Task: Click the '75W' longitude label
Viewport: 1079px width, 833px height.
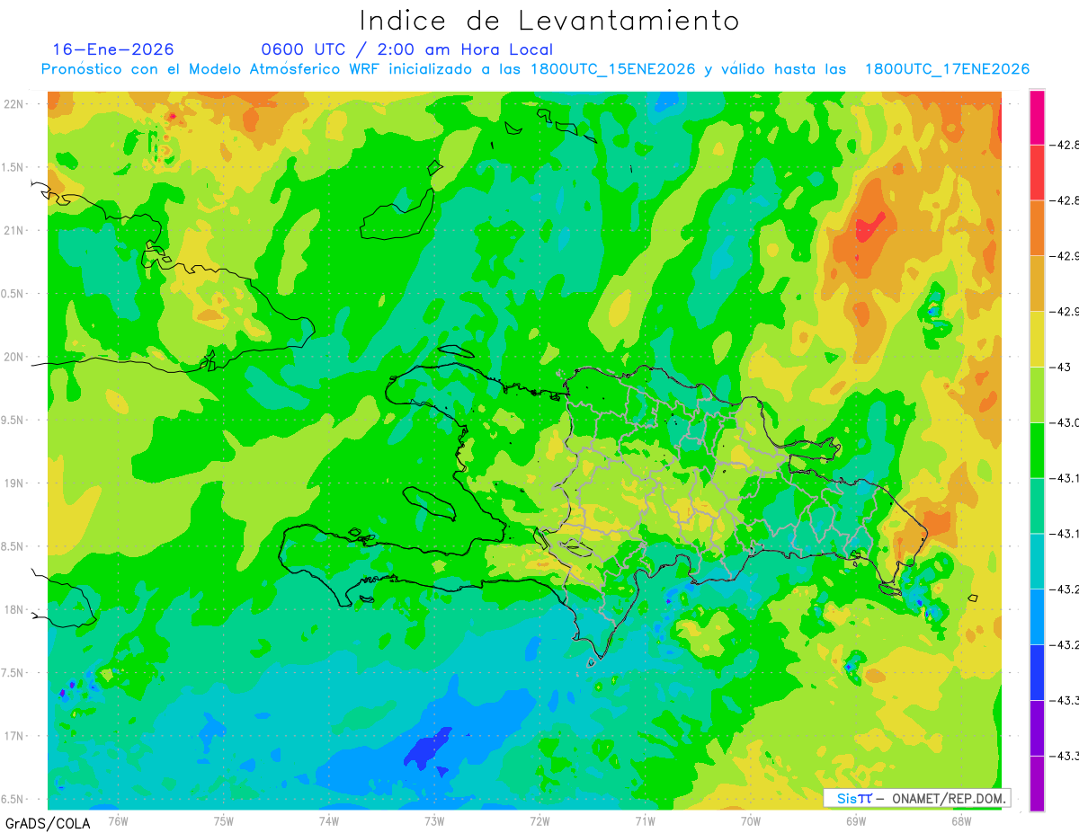Action: 224,820
